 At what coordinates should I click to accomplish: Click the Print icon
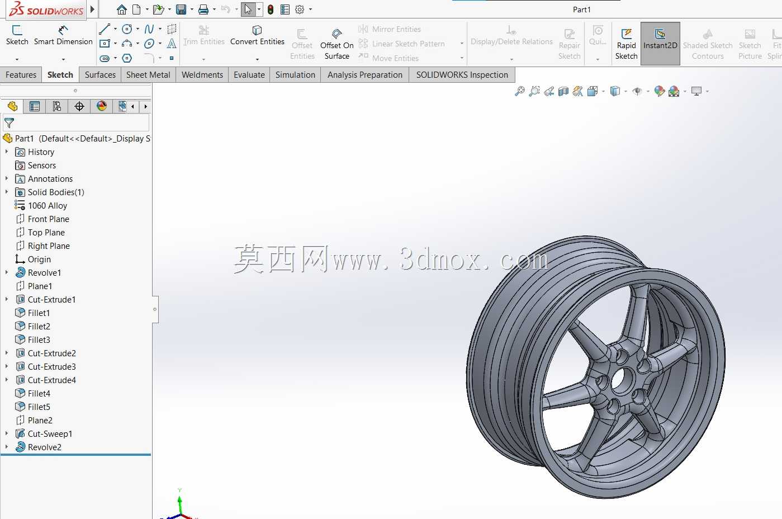click(x=203, y=10)
